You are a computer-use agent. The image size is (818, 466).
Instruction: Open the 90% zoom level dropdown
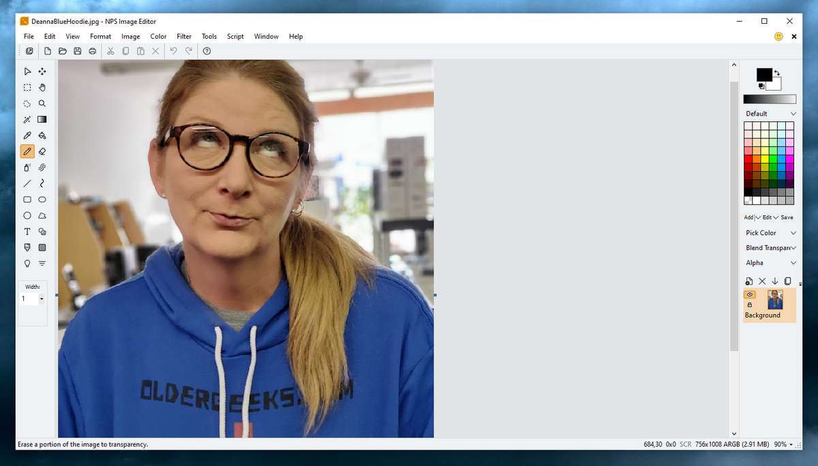[x=791, y=445]
